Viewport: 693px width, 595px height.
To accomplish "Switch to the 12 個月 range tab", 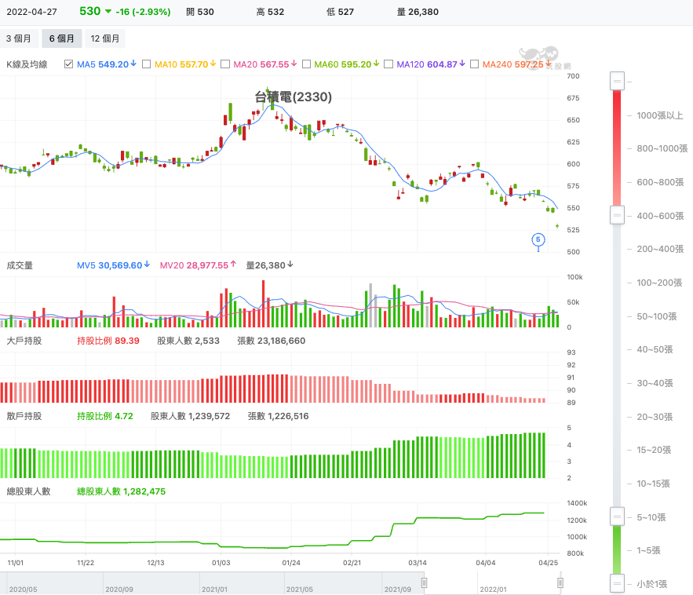I will (105, 38).
